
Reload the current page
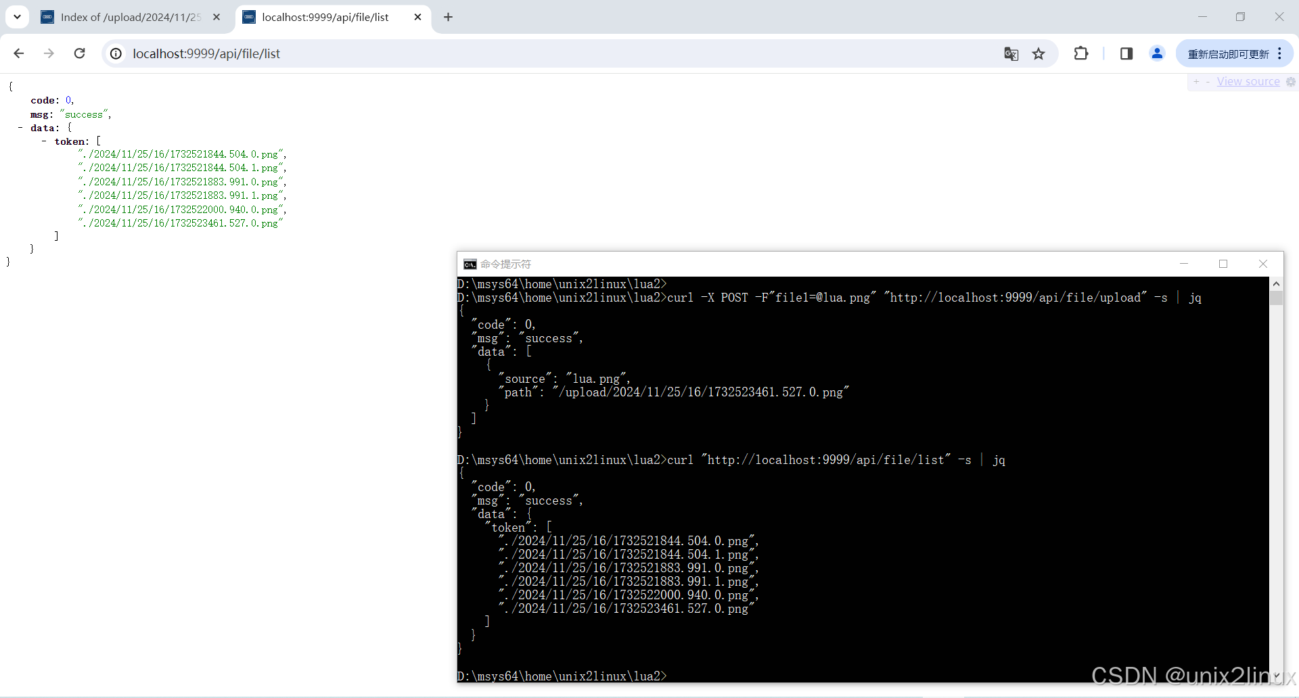coord(79,53)
